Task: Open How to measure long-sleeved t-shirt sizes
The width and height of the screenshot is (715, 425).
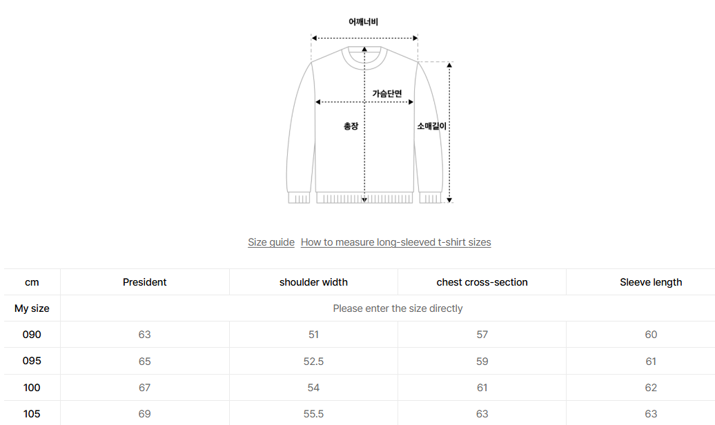Action: 395,242
